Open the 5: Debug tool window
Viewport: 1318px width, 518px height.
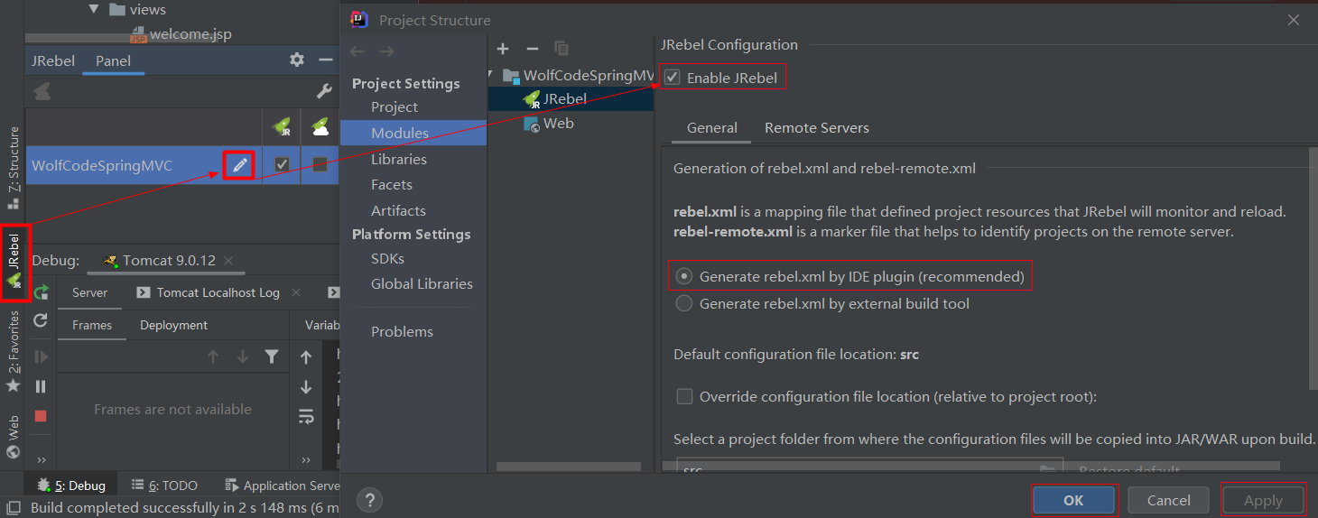click(71, 486)
